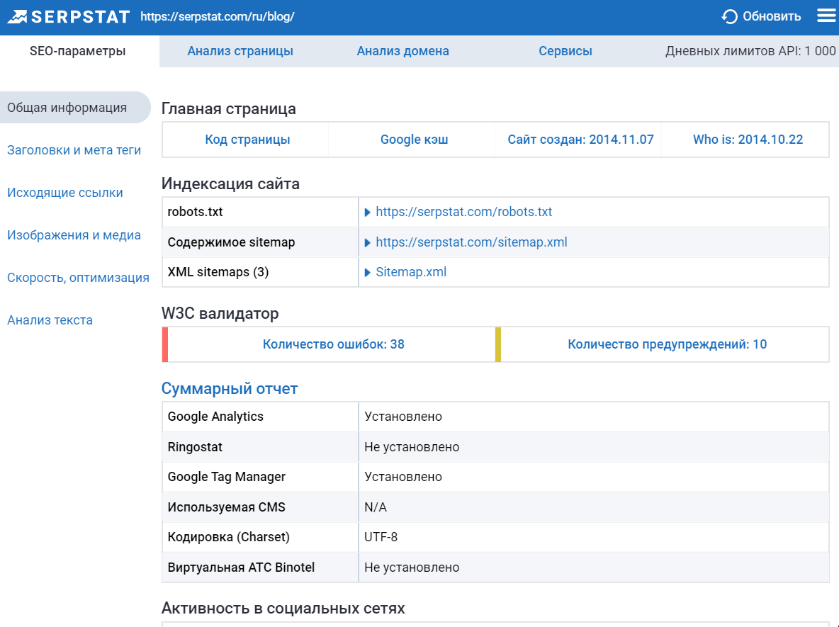Viewport: 839px width, 627px height.
Task: Open the Анализ страницы tab
Action: pyautogui.click(x=240, y=51)
